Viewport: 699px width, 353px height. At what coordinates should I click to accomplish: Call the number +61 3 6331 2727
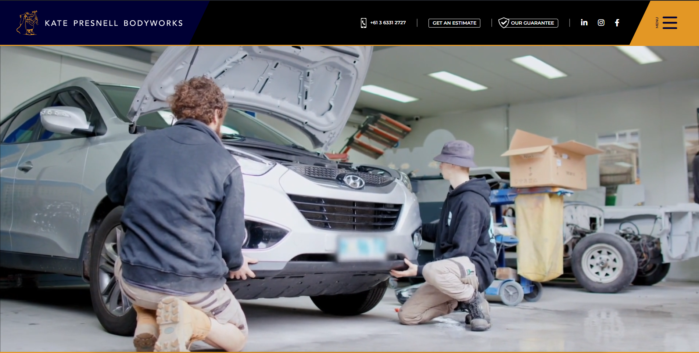388,23
